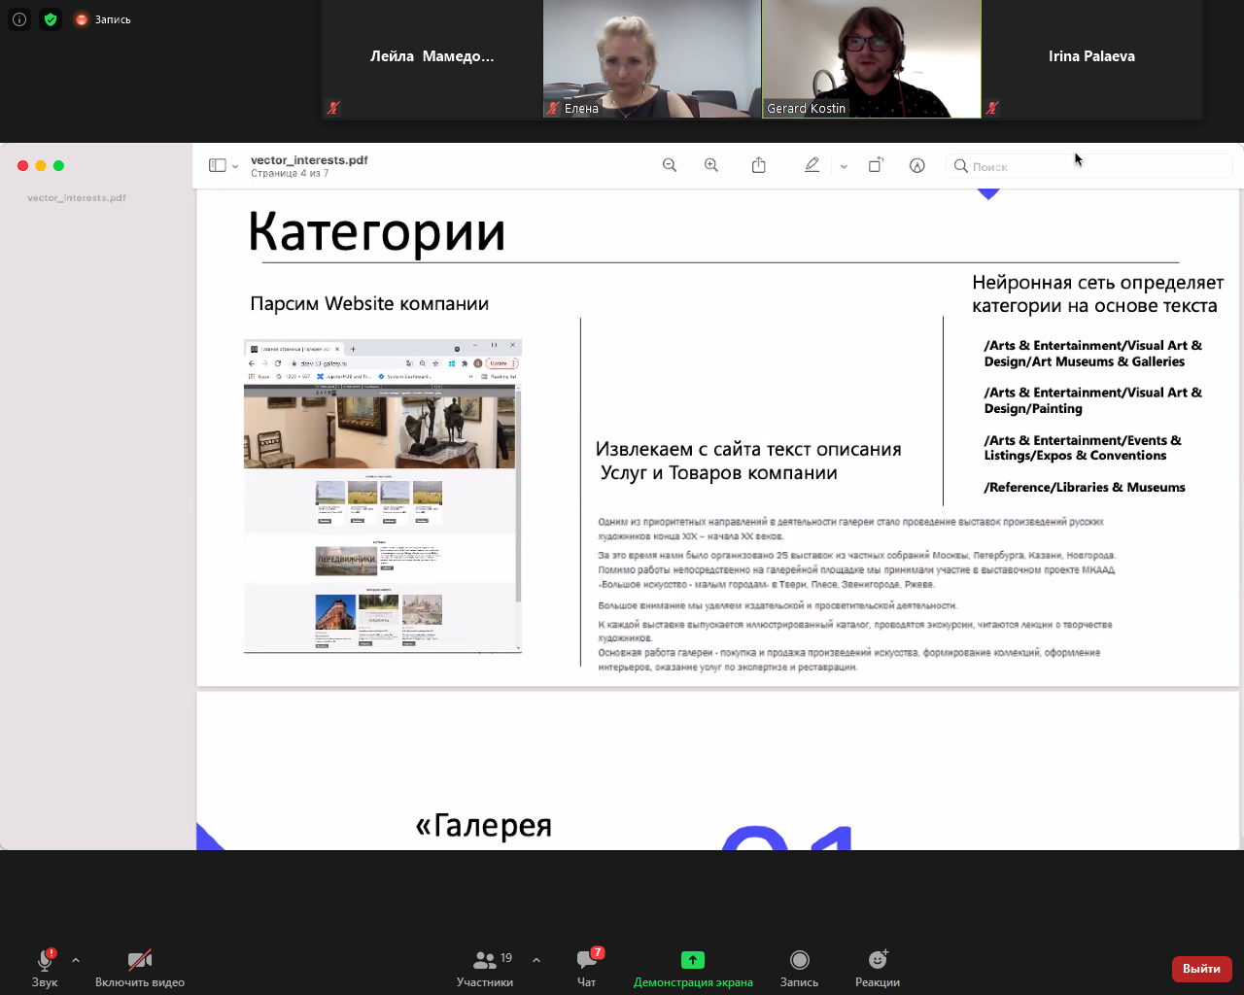Select the Markup pen tool
The image size is (1244, 995).
(x=812, y=165)
